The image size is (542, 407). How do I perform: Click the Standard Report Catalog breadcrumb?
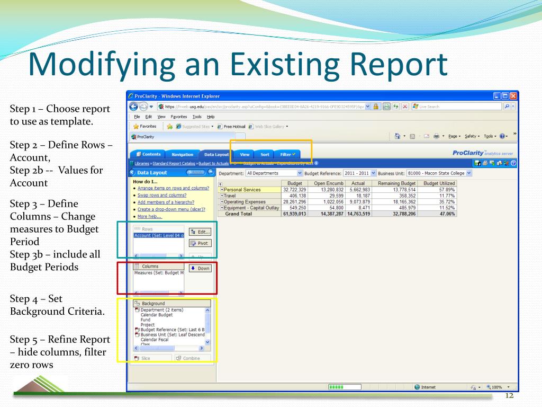(174, 163)
